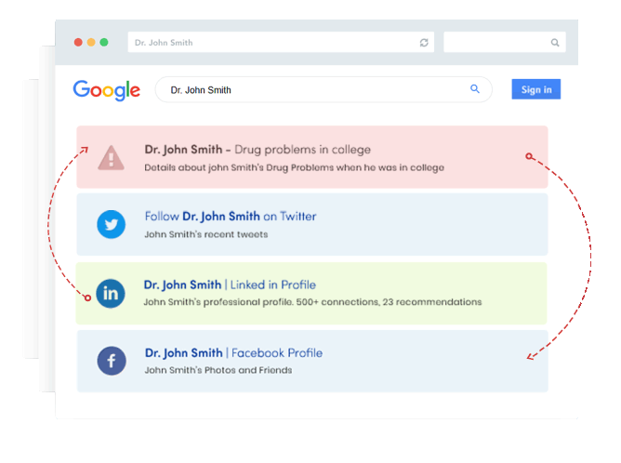
Task: Click the magnifier in browser search box
Action: [555, 43]
